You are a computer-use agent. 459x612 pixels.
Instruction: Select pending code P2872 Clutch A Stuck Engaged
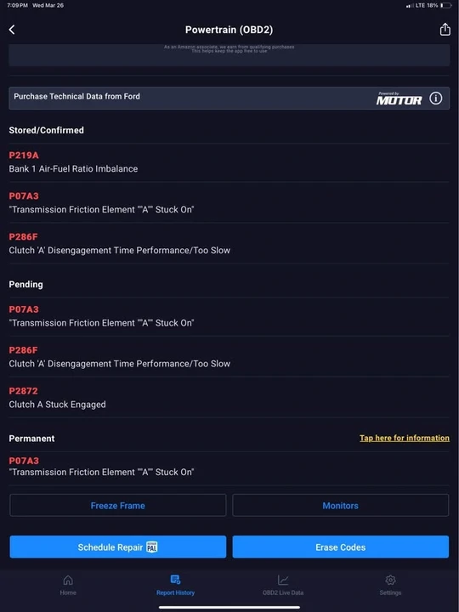[229, 398]
